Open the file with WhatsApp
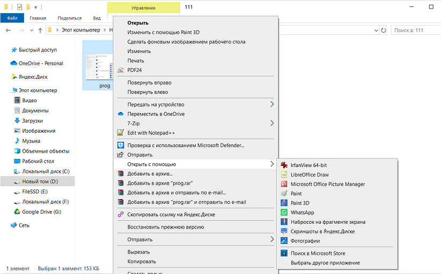This screenshot has height=274, width=441. [302, 212]
